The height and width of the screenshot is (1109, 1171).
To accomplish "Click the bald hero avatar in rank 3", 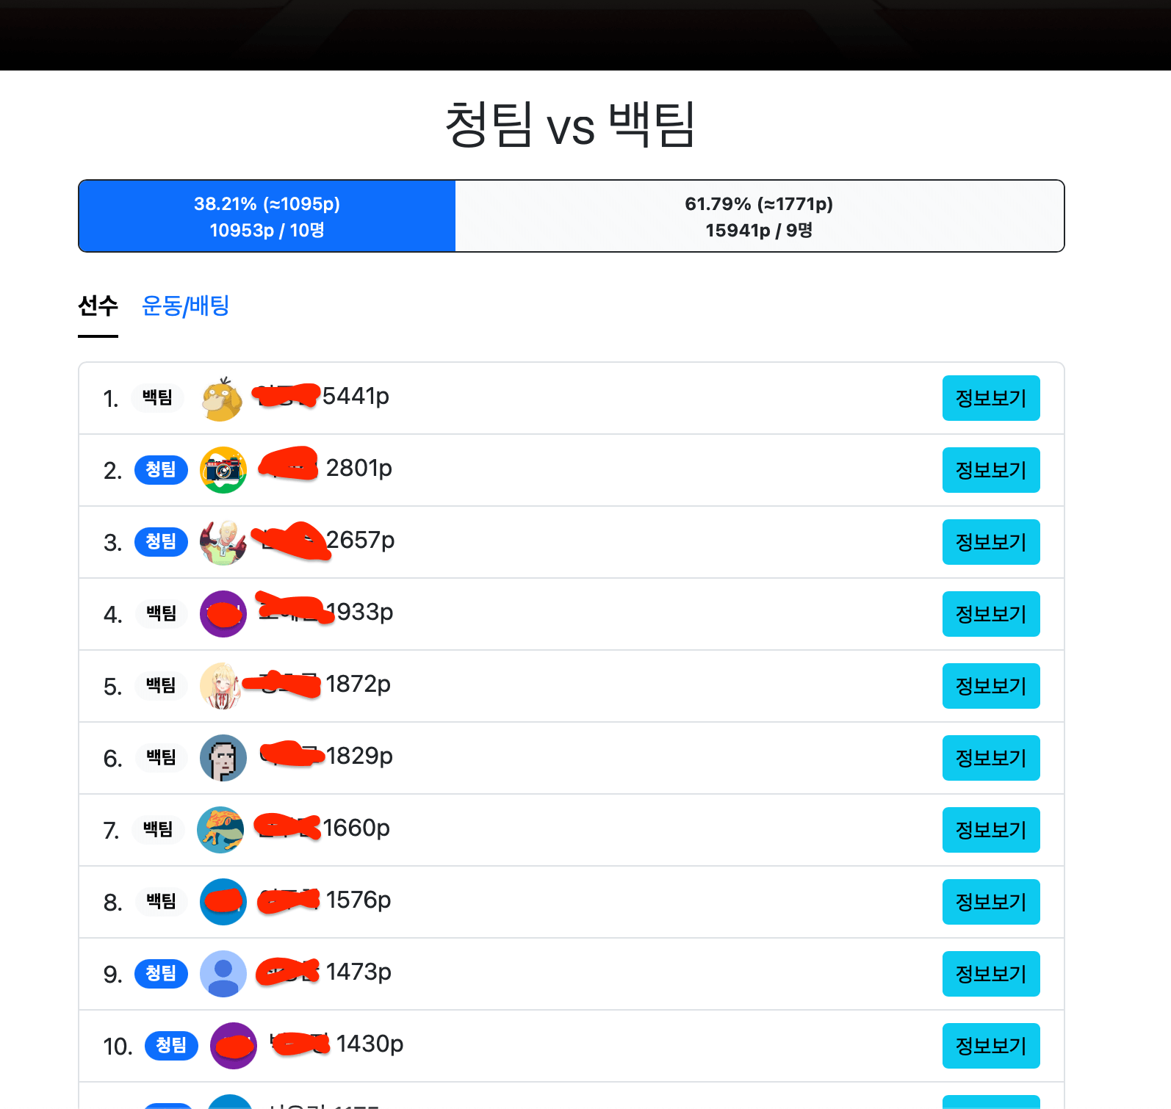I will pyautogui.click(x=223, y=542).
